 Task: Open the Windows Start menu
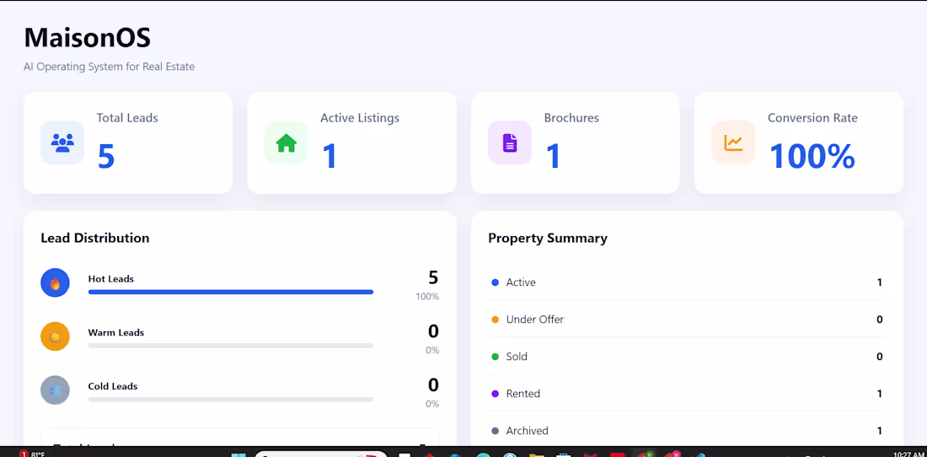[238, 454]
